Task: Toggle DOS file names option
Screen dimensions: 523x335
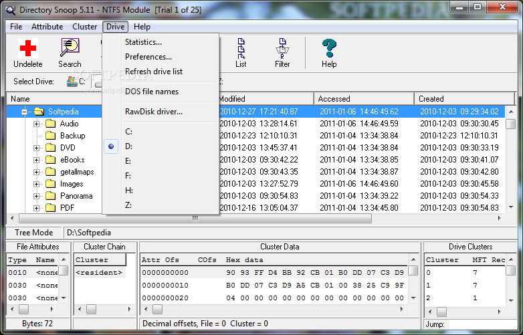Action: (x=161, y=92)
